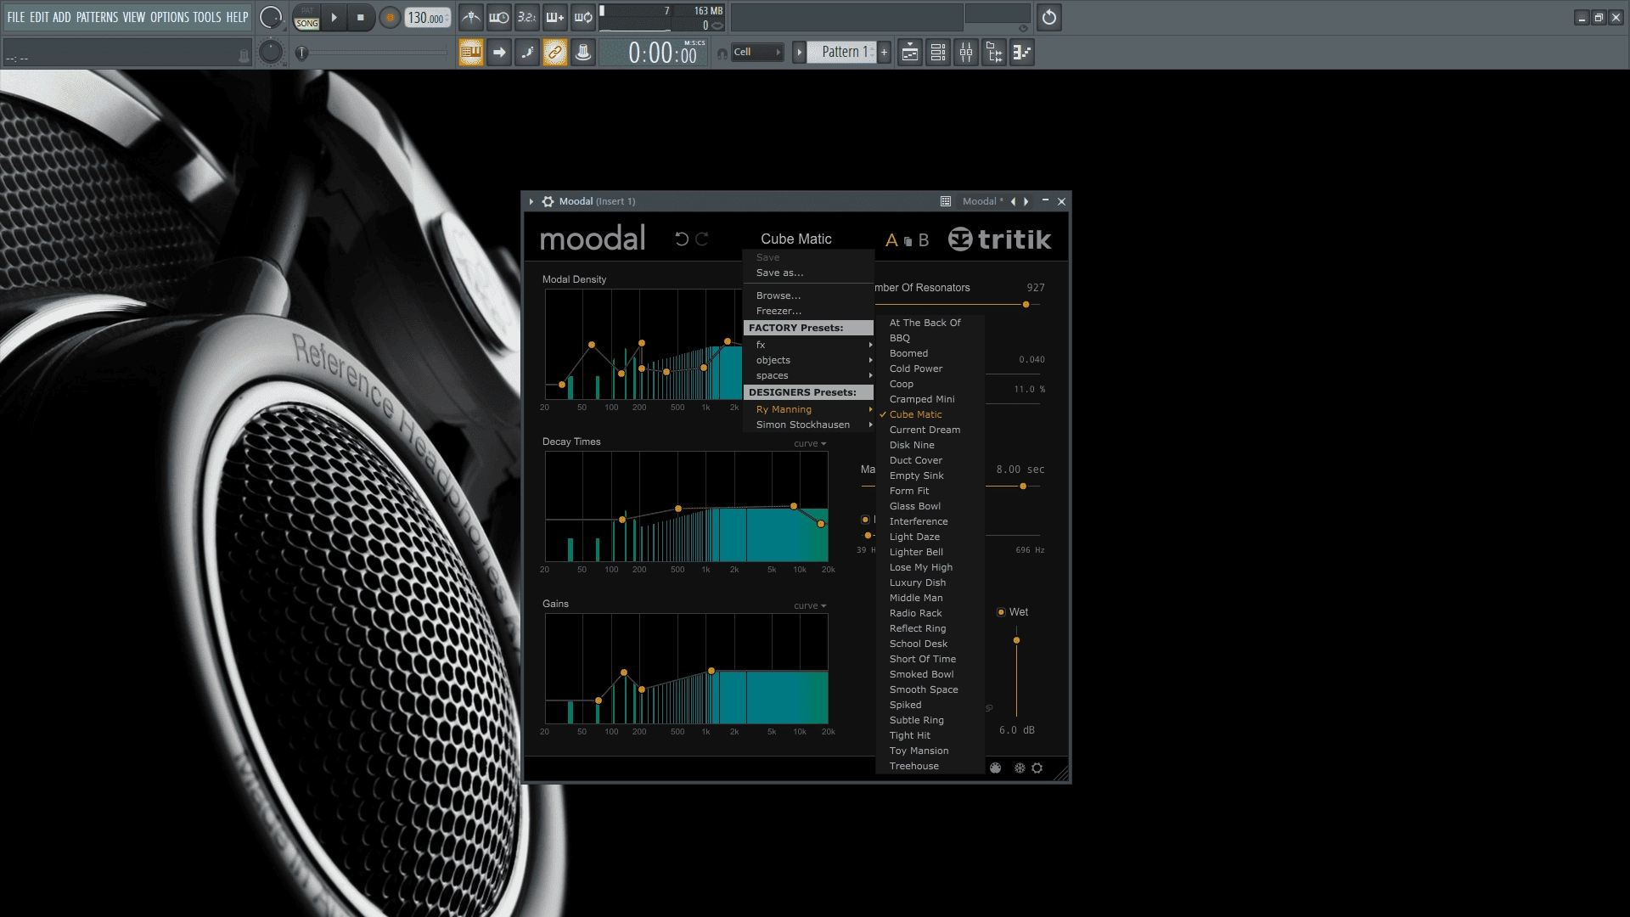Expand the objects presets submenu
This screenshot has width=1630, height=917.
[x=808, y=360]
